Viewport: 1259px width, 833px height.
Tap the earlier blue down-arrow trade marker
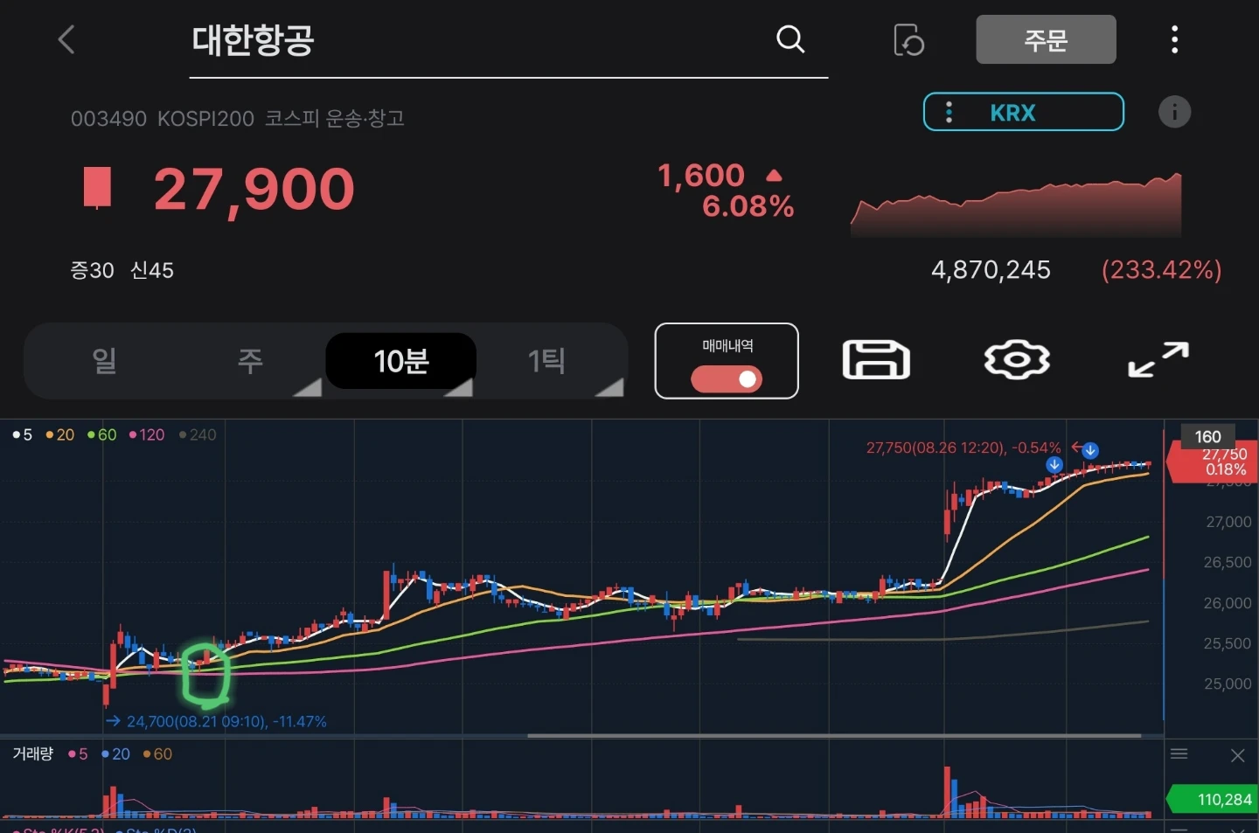click(1054, 465)
